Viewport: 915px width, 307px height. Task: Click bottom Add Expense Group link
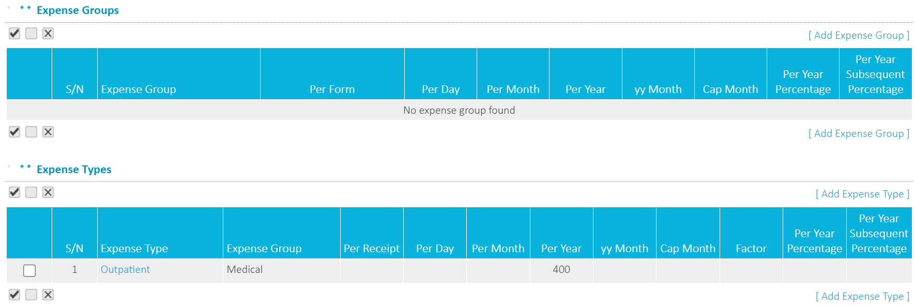859,133
